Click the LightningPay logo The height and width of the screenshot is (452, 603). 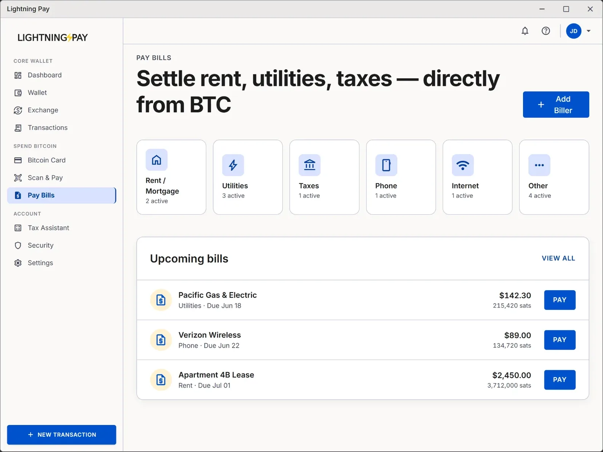tap(53, 37)
